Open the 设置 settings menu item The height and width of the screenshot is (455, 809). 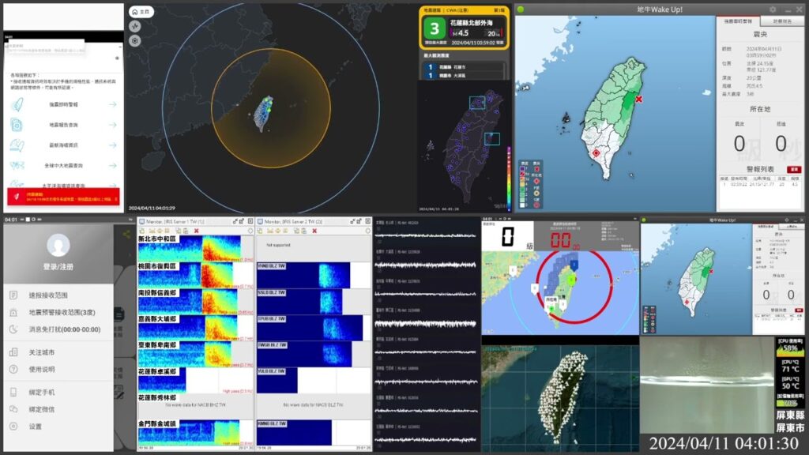[35, 425]
